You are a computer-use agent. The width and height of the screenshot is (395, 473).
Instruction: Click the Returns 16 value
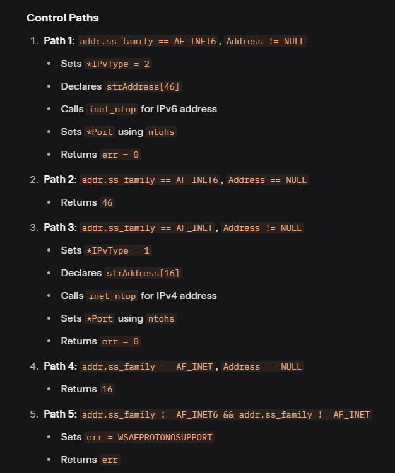tap(107, 389)
